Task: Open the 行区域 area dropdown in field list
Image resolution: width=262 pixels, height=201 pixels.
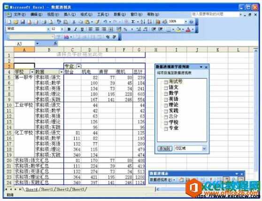Action: tap(204, 148)
